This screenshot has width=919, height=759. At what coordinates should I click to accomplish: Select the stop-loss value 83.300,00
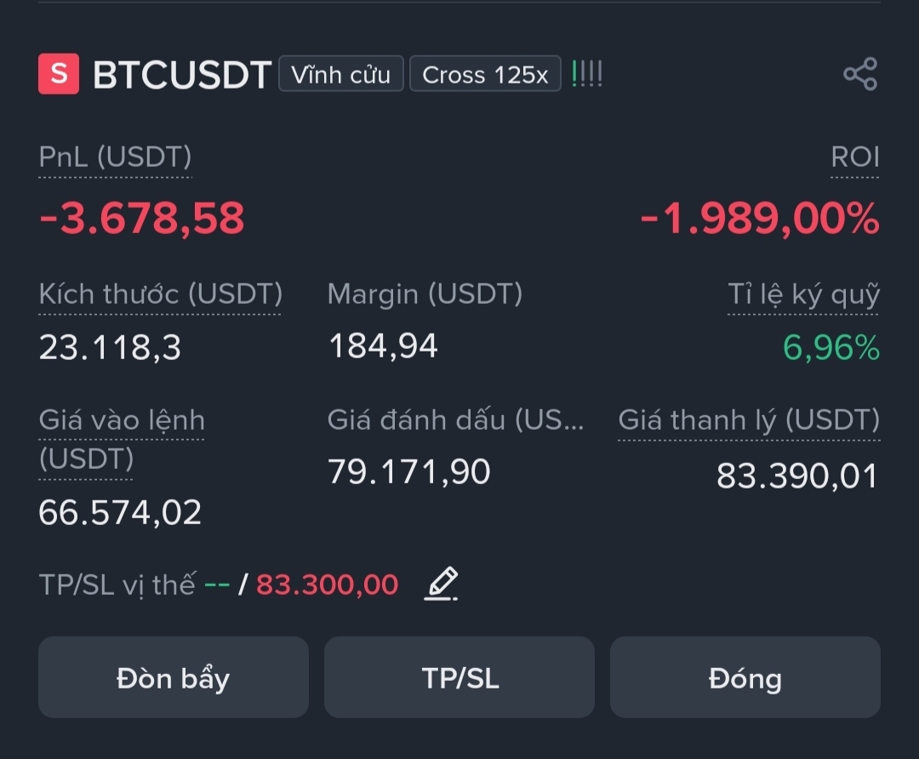click(x=327, y=585)
